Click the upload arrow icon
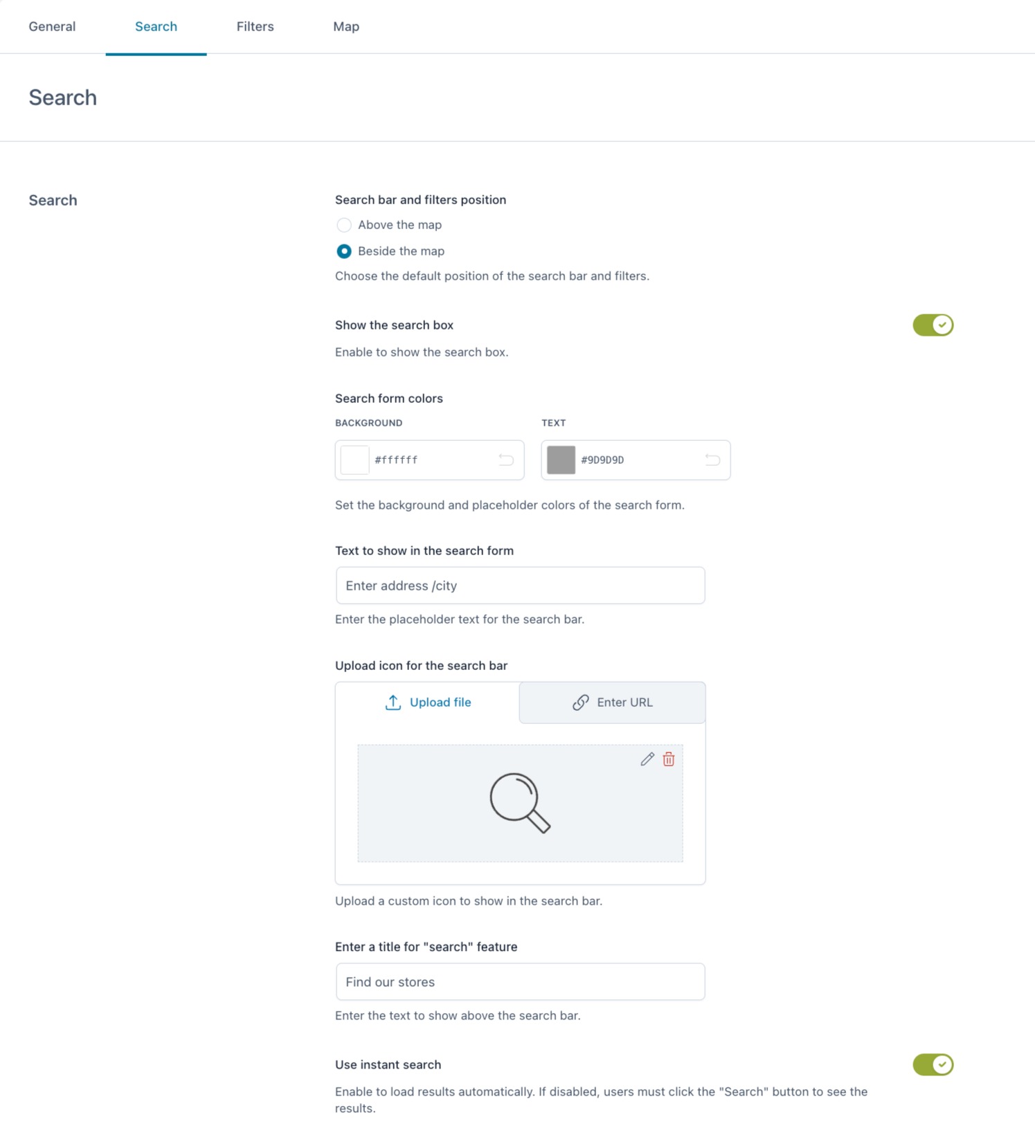This screenshot has width=1035, height=1142. tap(393, 703)
